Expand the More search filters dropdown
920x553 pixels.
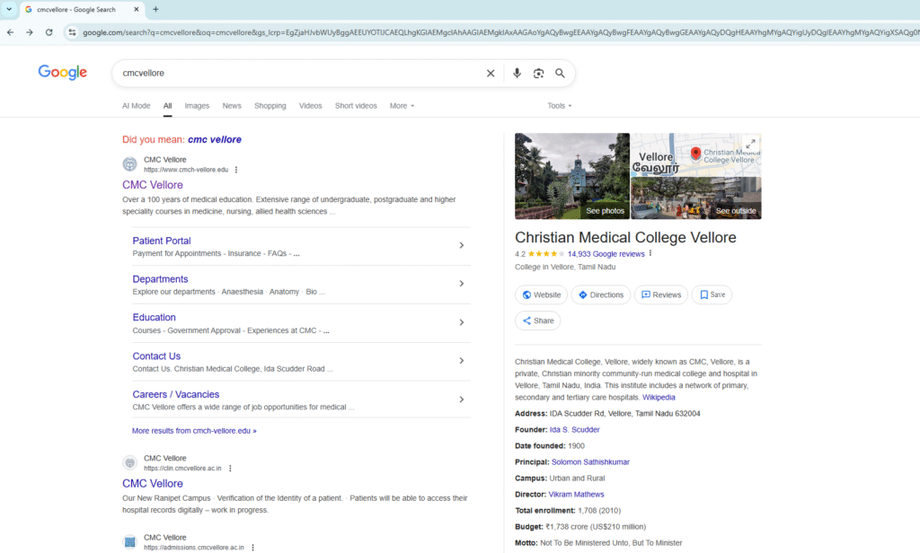point(402,106)
